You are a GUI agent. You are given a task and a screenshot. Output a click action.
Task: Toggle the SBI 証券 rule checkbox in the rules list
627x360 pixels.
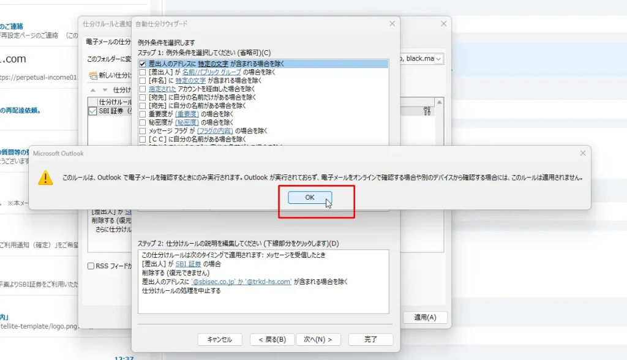point(92,111)
